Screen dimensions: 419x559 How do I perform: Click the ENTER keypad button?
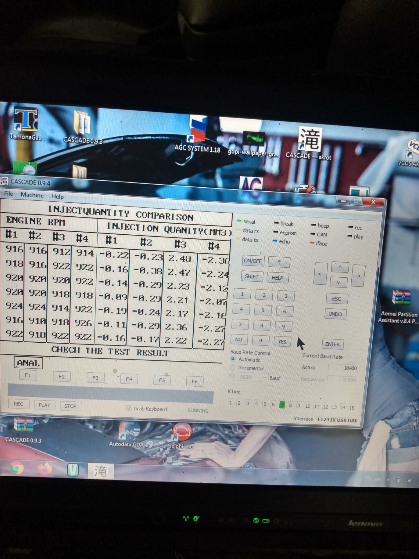pos(332,344)
